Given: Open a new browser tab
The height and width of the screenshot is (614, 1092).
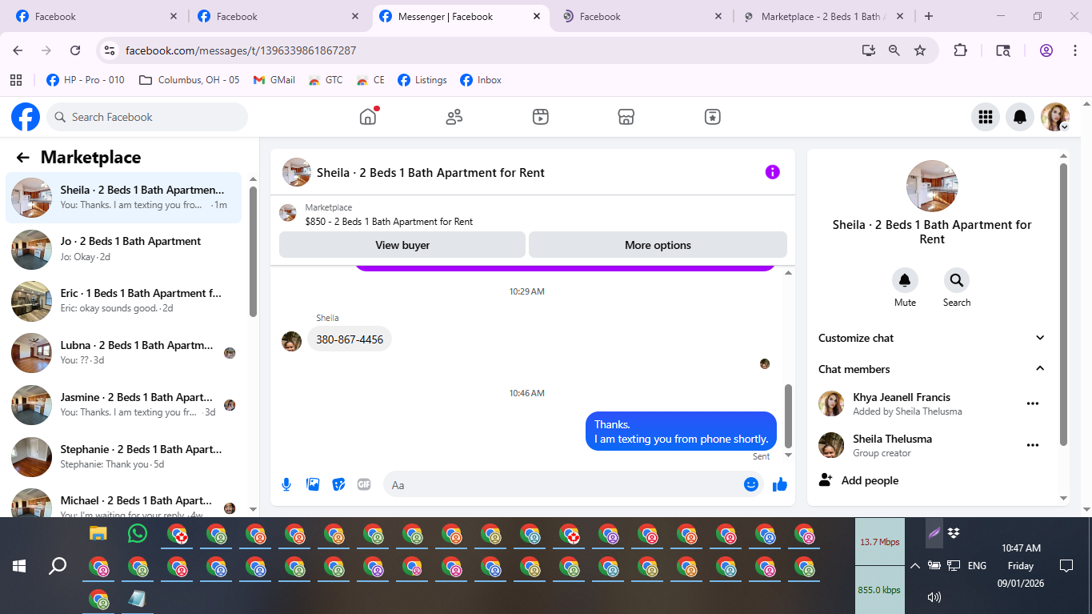Looking at the screenshot, I should [x=928, y=16].
